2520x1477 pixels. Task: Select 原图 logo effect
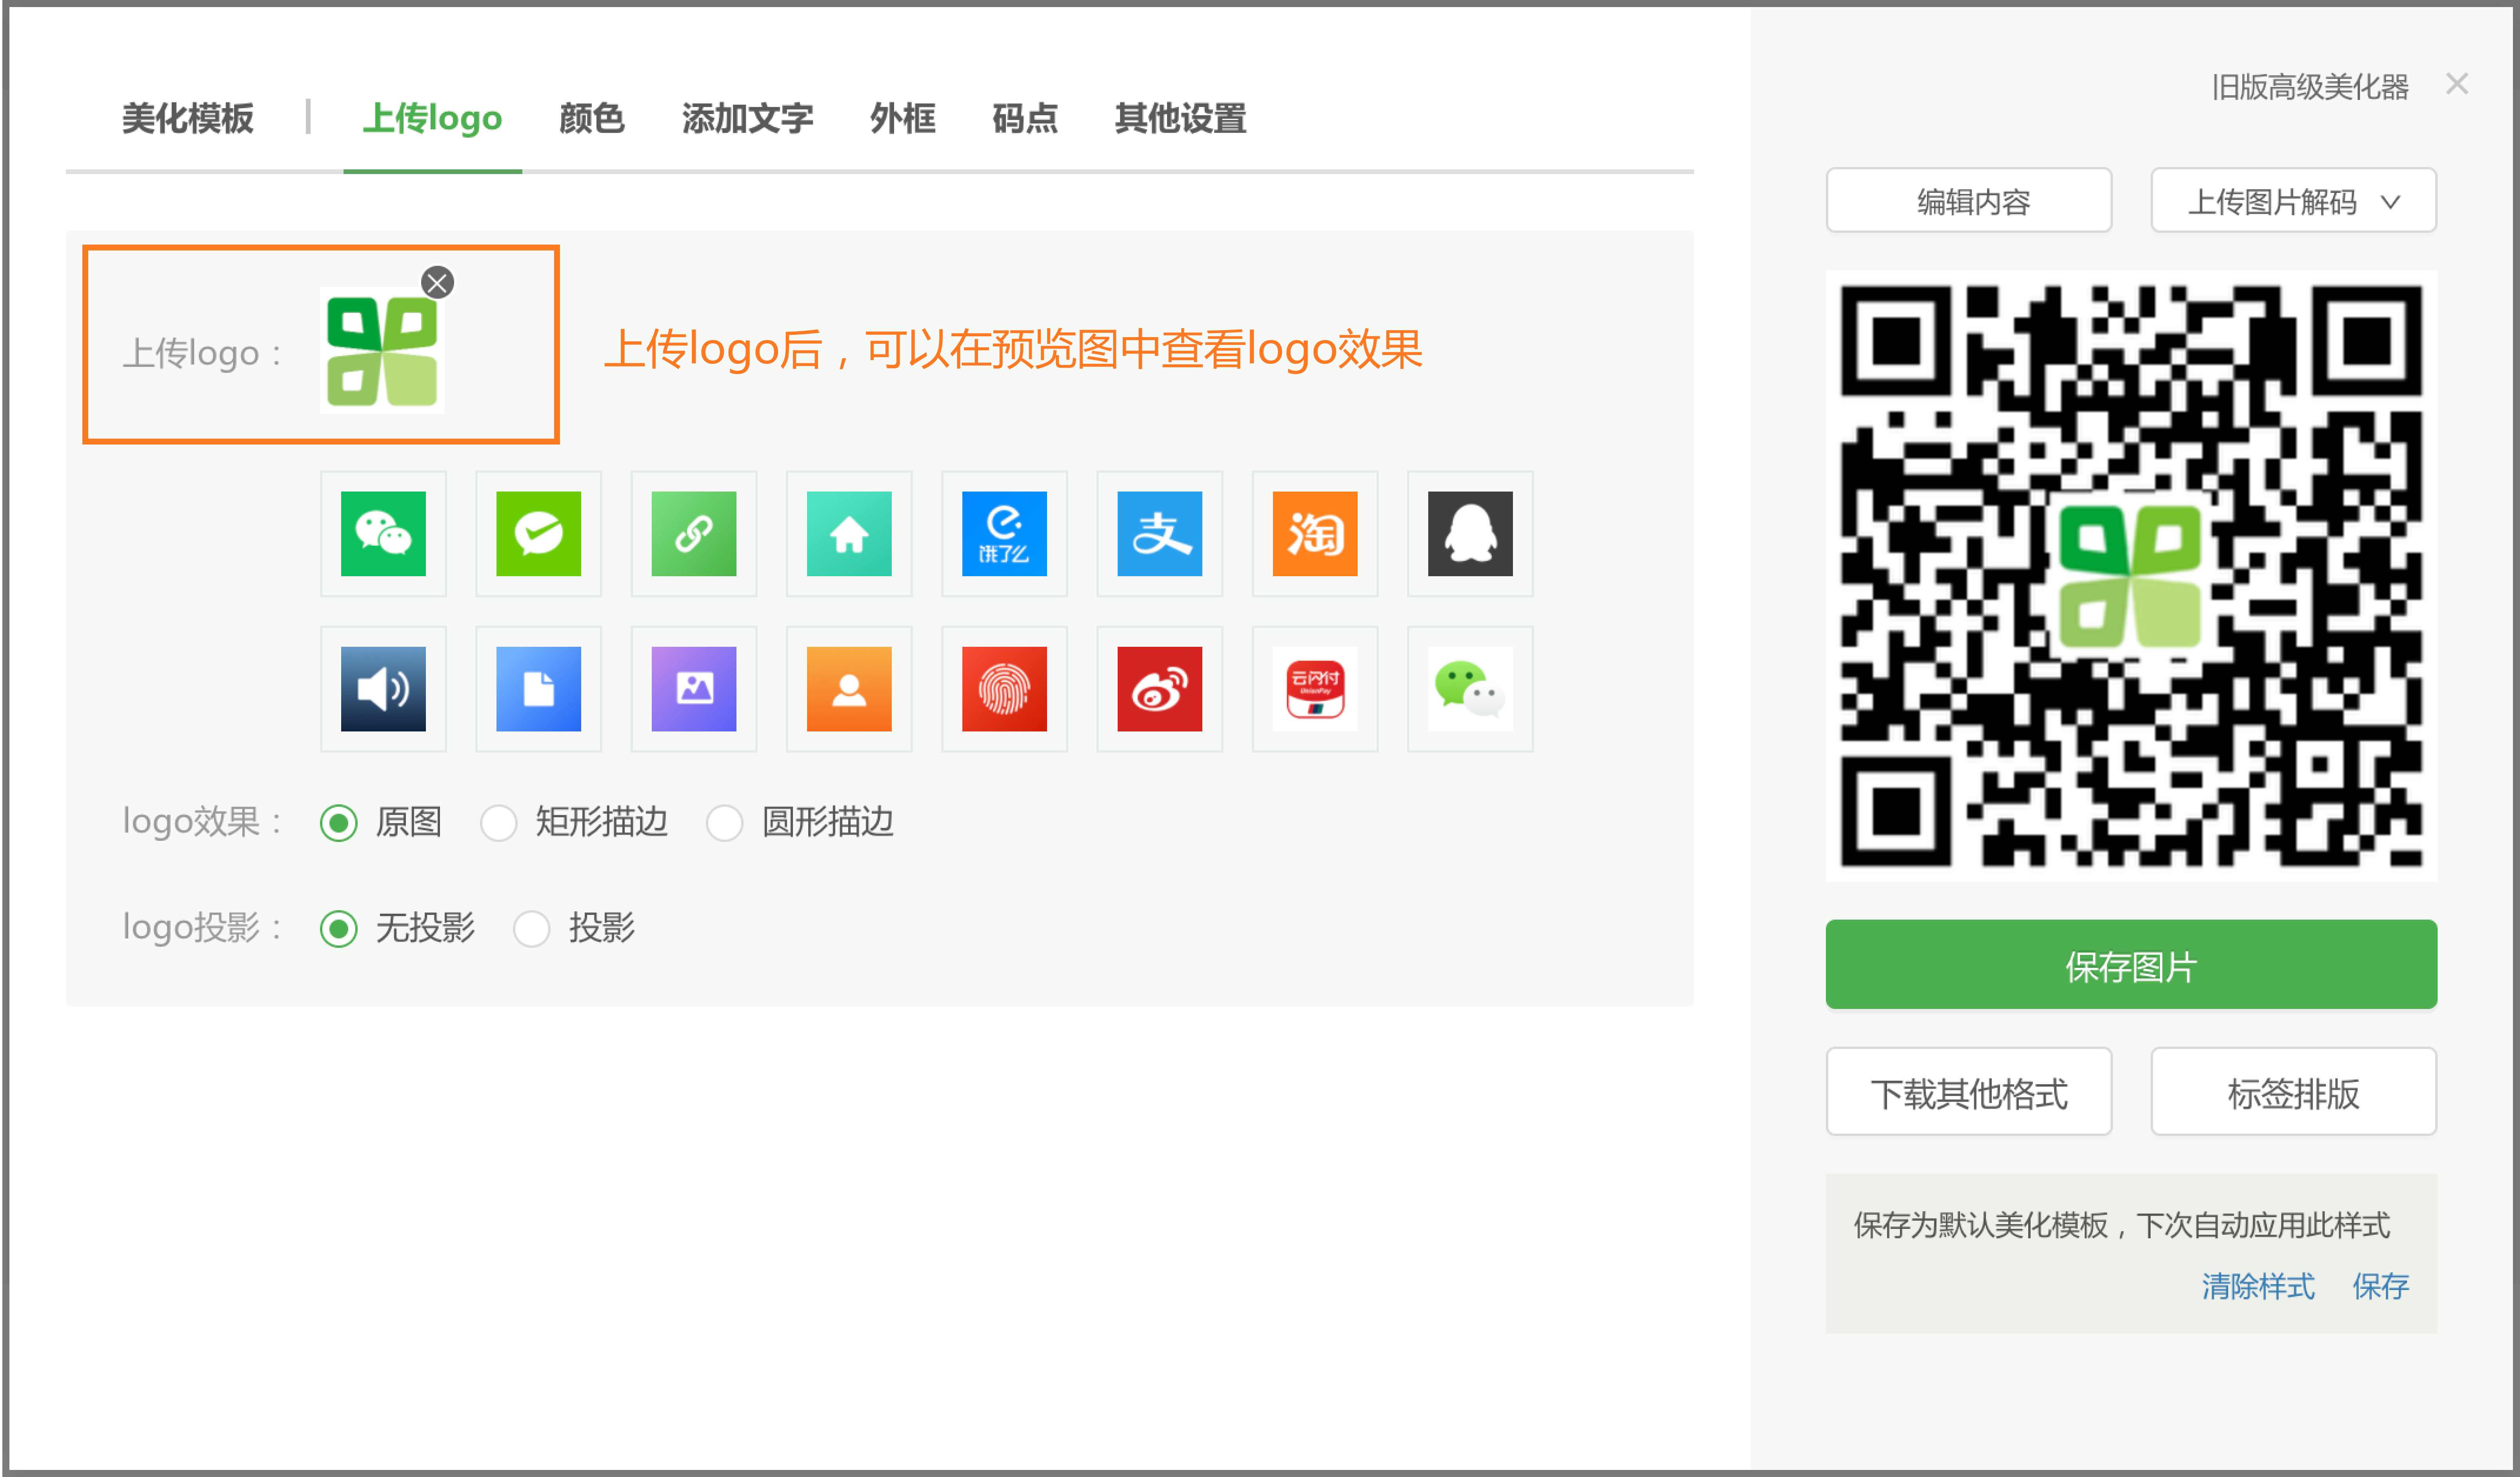point(339,824)
